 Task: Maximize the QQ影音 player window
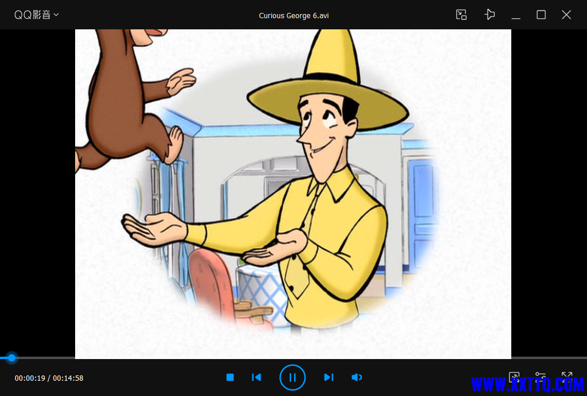[541, 15]
